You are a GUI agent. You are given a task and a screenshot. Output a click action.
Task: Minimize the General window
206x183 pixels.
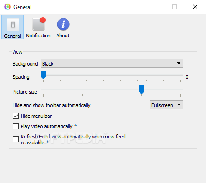point(154,7)
